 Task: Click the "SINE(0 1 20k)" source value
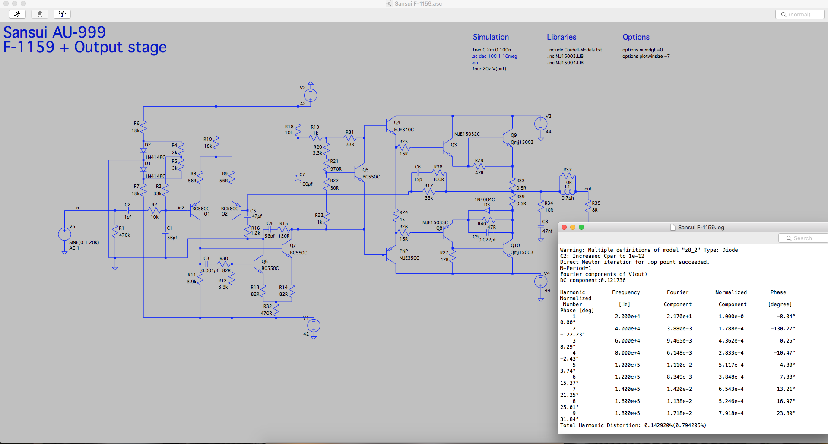(x=84, y=242)
